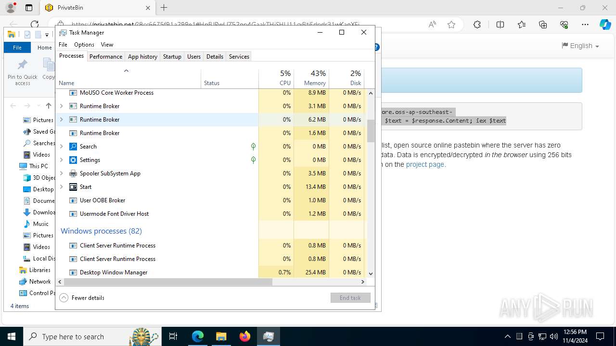Switch to the Details tab
Screen dimensions: 616x346
(x=215, y=57)
